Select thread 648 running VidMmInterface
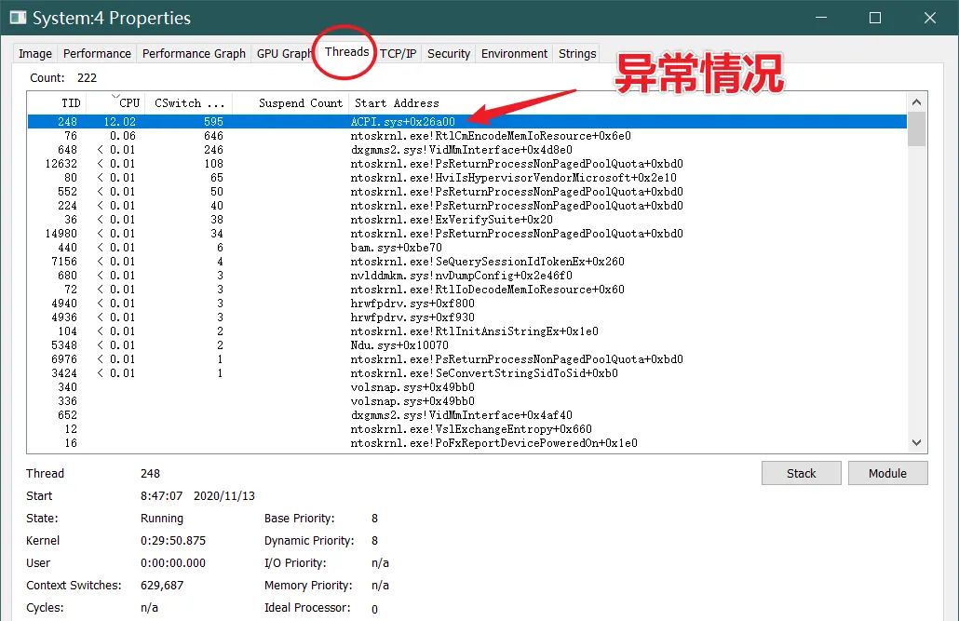The width and height of the screenshot is (959, 621). pyautogui.click(x=372, y=149)
